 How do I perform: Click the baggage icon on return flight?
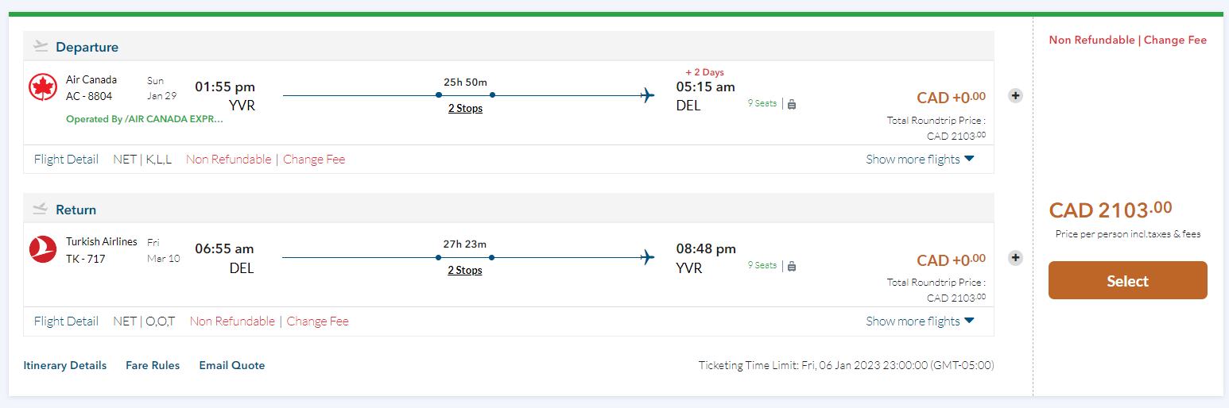click(792, 266)
